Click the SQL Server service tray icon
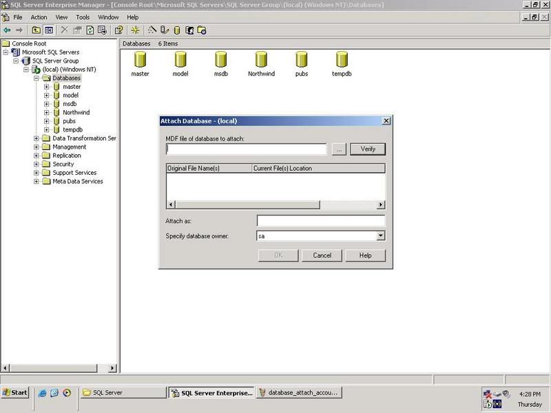Image resolution: width=551 pixels, height=413 pixels. tap(488, 404)
